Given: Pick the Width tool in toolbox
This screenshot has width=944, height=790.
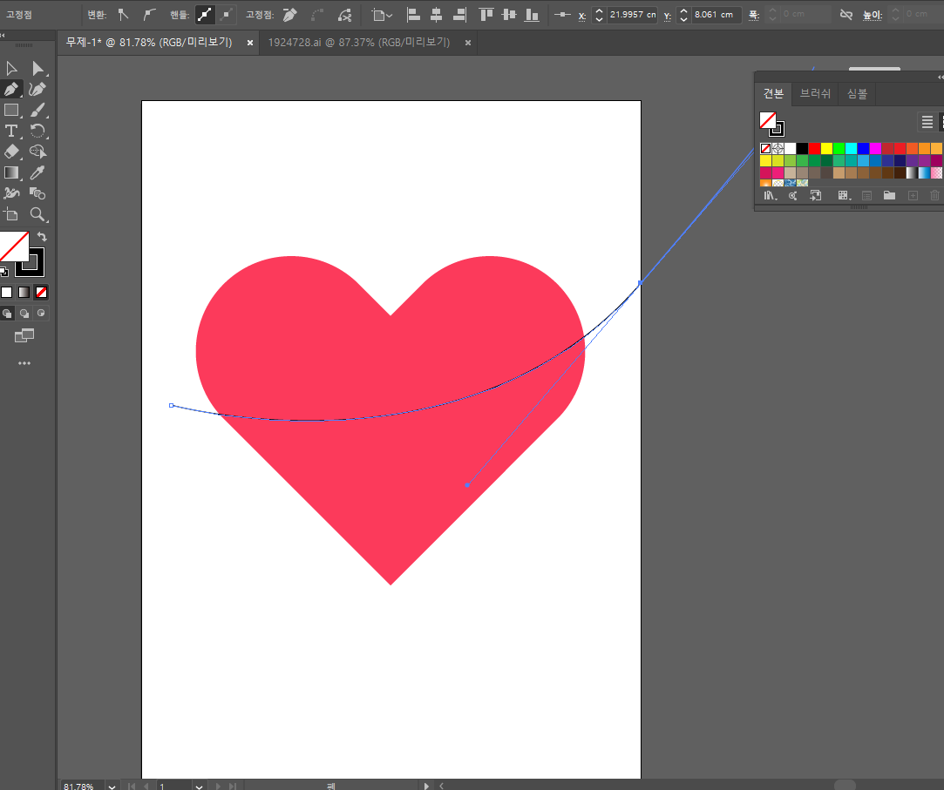Looking at the screenshot, I should [11, 193].
